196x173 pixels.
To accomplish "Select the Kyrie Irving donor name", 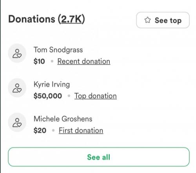I will point(52,85).
